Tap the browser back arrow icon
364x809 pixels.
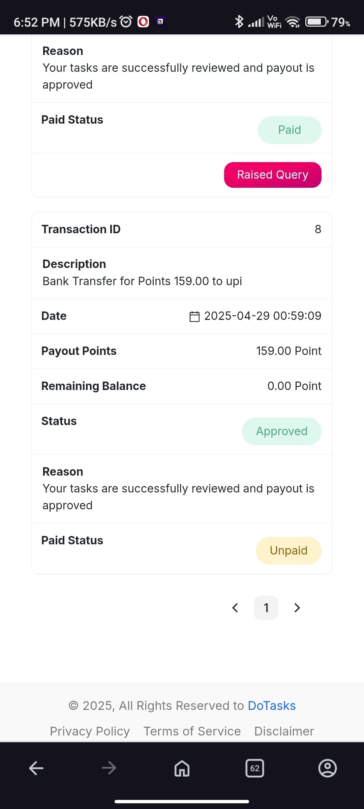coord(36,768)
